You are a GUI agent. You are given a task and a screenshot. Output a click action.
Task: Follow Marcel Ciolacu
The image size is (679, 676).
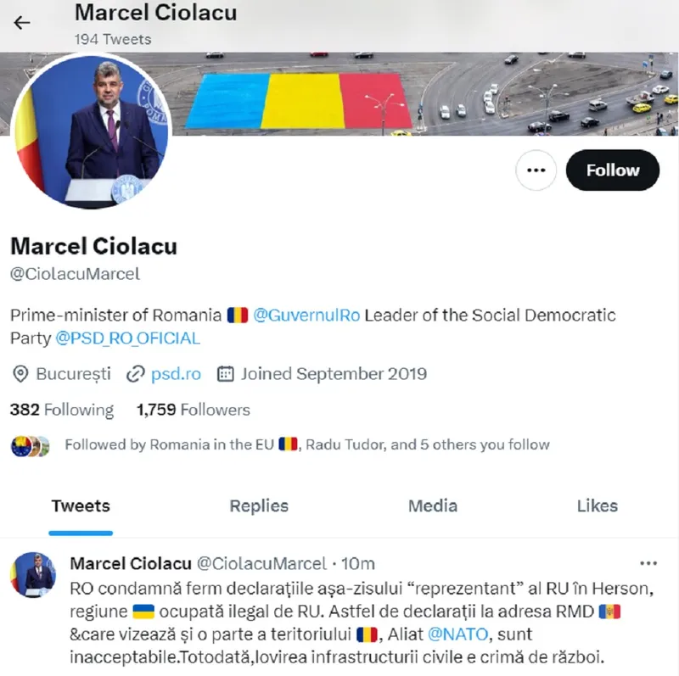point(612,170)
